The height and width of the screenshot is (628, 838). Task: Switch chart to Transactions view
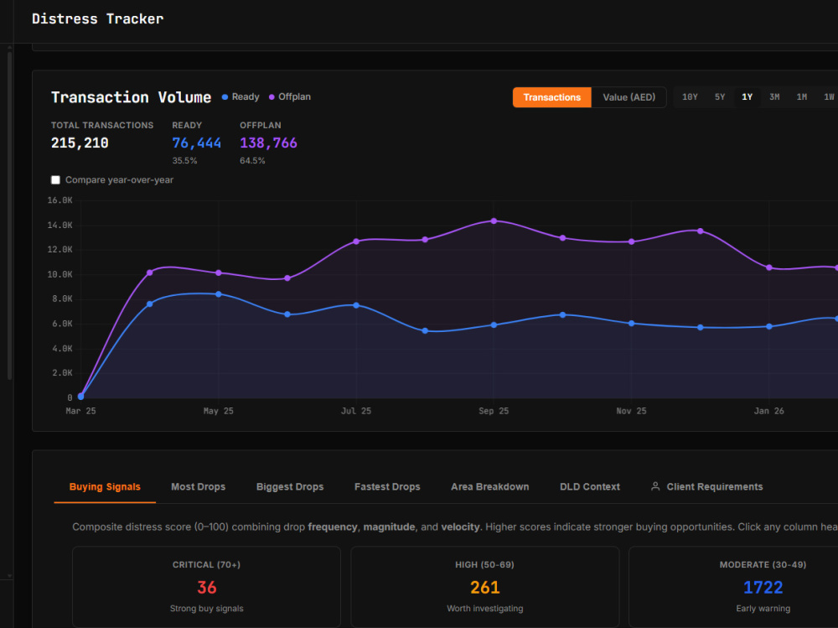click(x=551, y=97)
